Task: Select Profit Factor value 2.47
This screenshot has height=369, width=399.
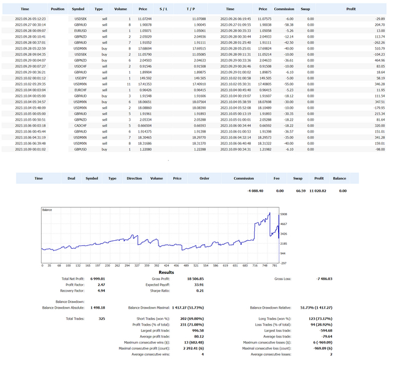Action: [101, 285]
